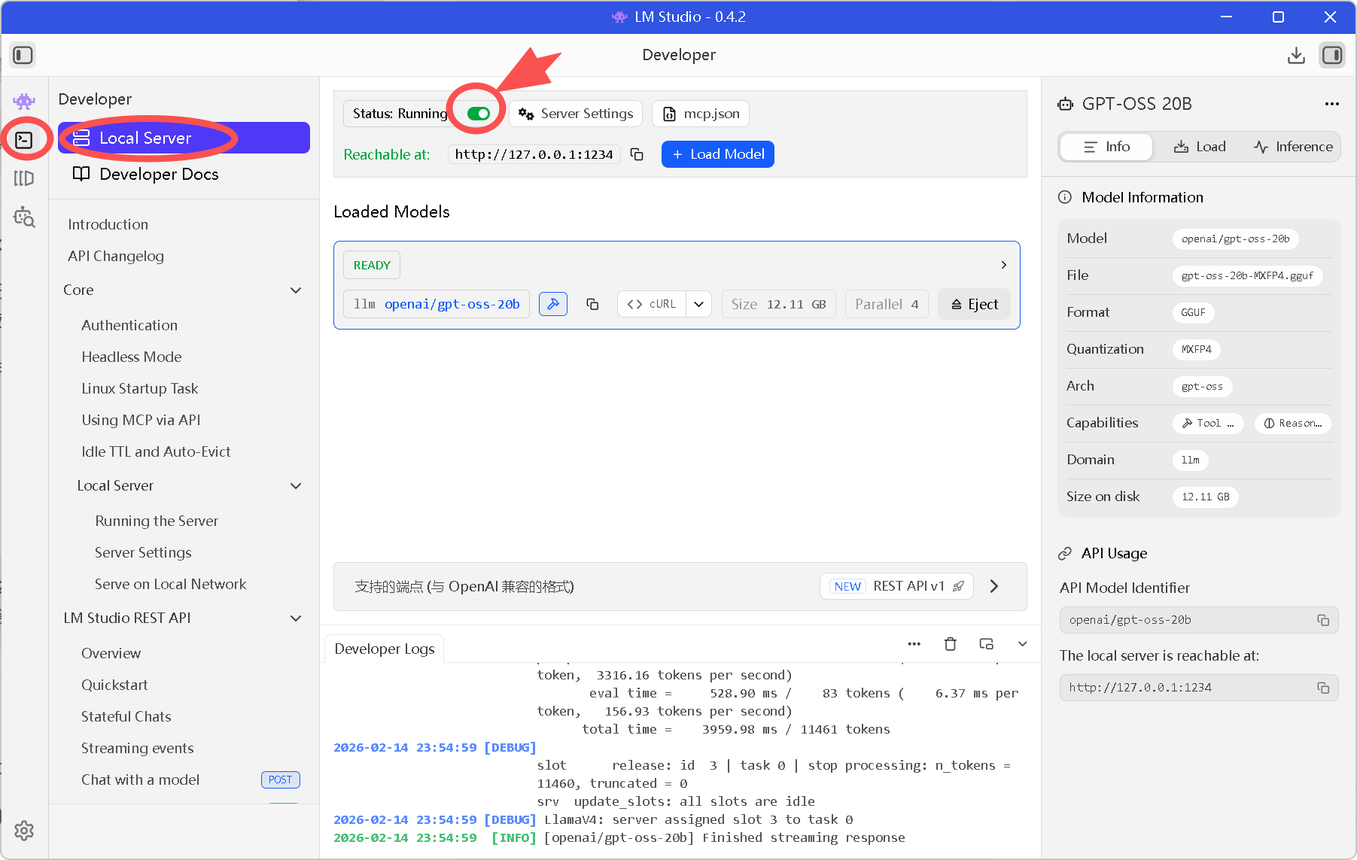Copy the Reachable at server address
1357x860 pixels.
(x=637, y=154)
